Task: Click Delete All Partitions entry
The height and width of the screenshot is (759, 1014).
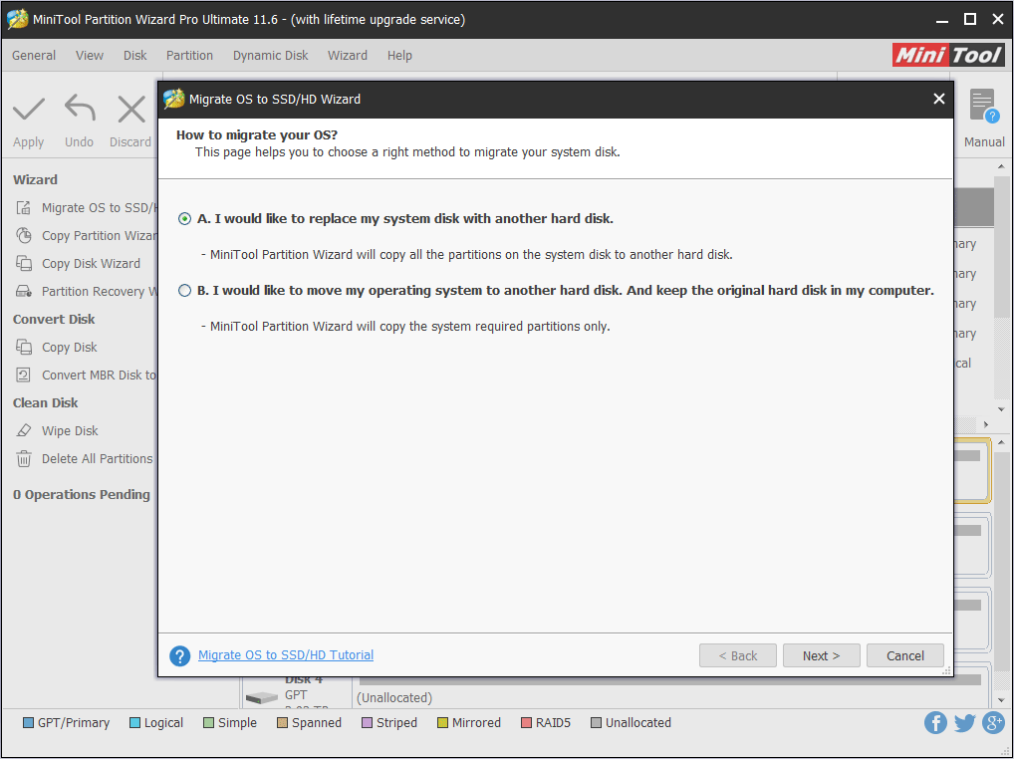Action: click(97, 458)
